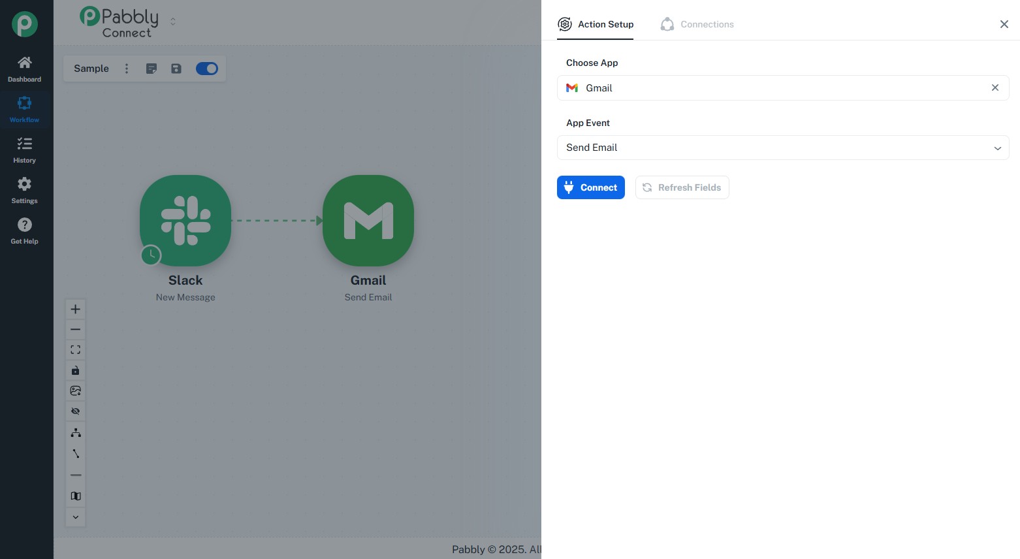Viewport: 1020px width, 559px height.
Task: Expand the workflow name chevron beside Pabbly Connect
Action: [173, 22]
